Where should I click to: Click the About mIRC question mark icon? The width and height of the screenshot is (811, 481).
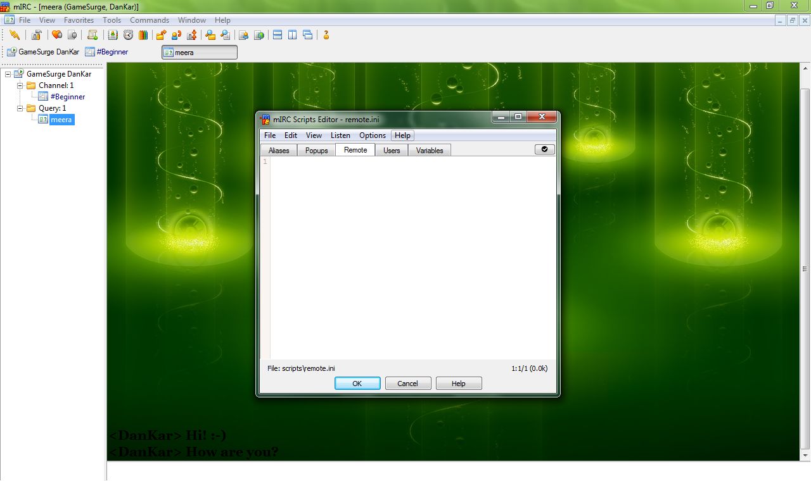tap(326, 35)
